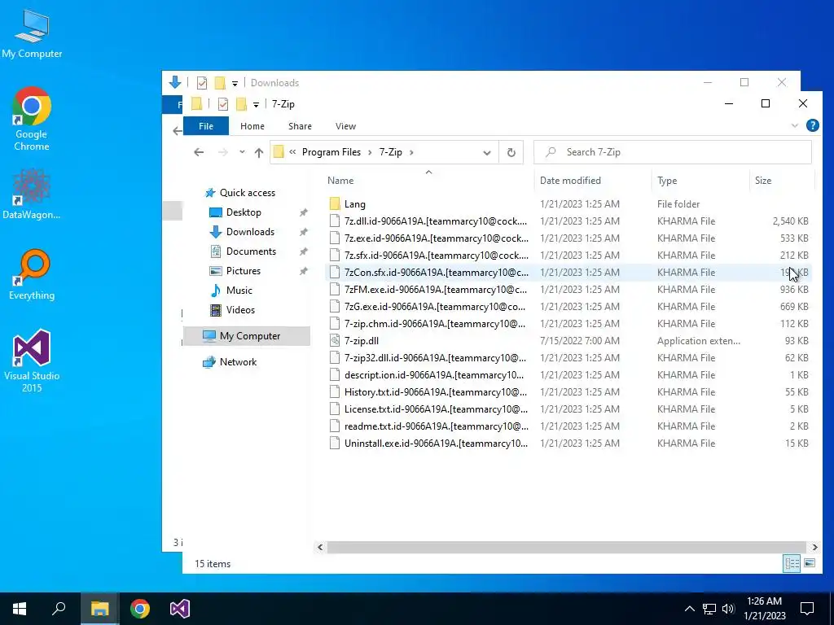Expand address bar history dropdown
This screenshot has height=625, width=834.
(x=487, y=152)
